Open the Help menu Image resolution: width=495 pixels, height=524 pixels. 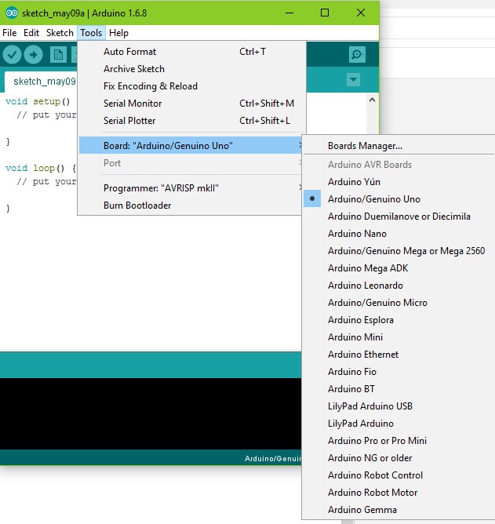pyautogui.click(x=118, y=33)
